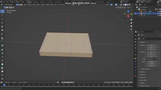Expand the Viewport Display panel
Screen dimensions: 161x90
click(144, 86)
